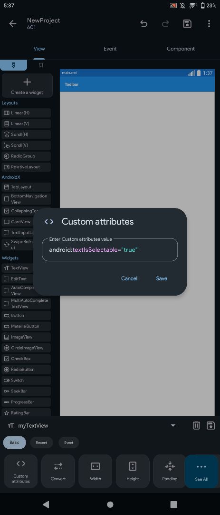Viewport: 220px width, 515px height.
Task: Undo the last action
Action: point(143,24)
